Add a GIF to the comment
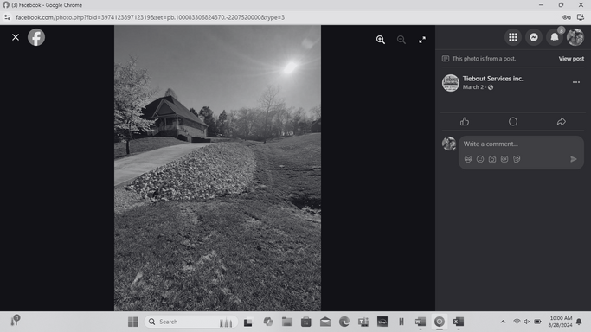The width and height of the screenshot is (591, 332). 504,159
